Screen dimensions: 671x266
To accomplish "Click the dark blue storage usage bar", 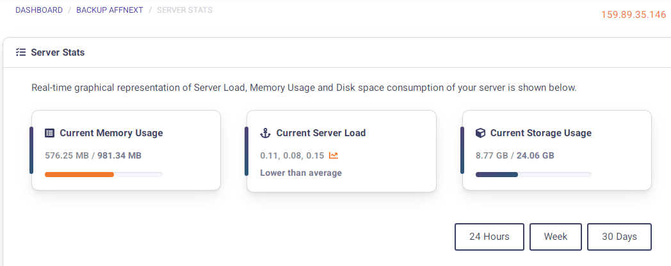I will click(497, 174).
